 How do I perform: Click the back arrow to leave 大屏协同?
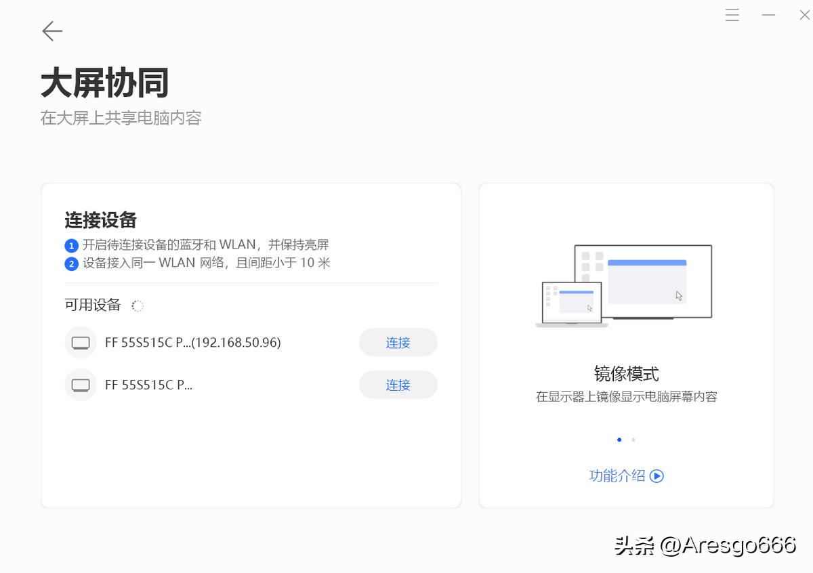point(52,30)
